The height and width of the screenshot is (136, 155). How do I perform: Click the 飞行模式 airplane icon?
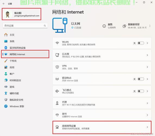(57, 91)
